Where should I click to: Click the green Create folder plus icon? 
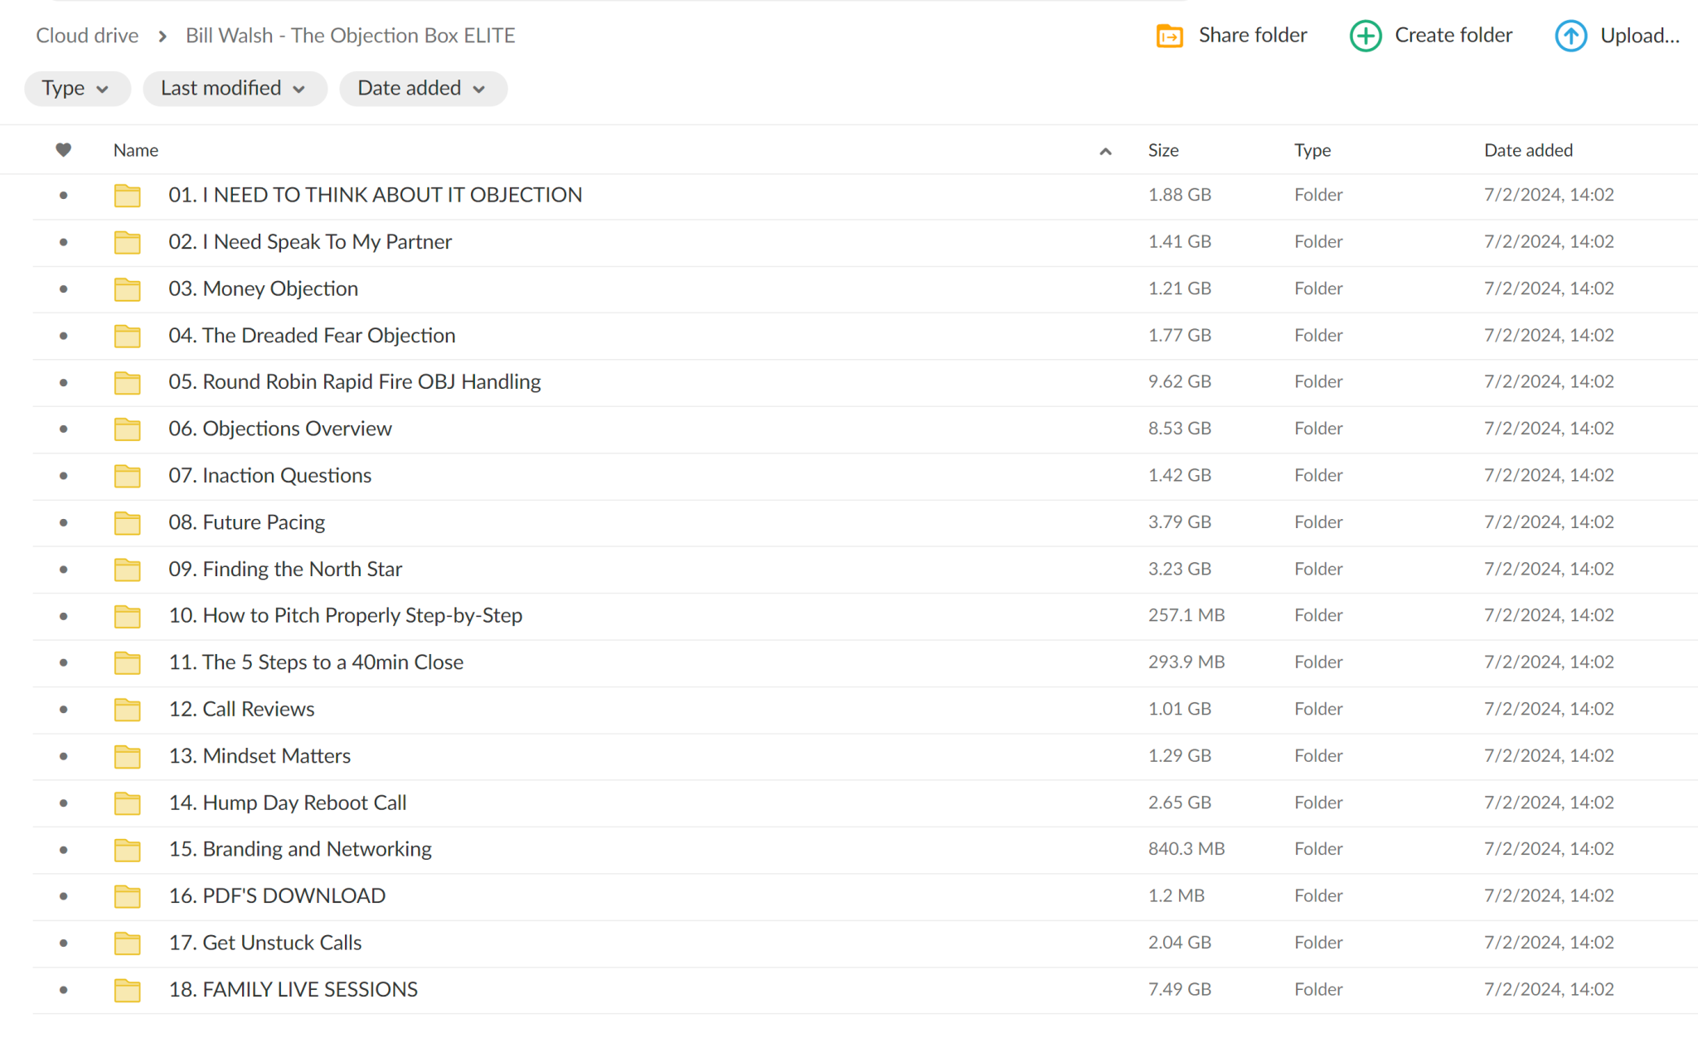[x=1365, y=36]
